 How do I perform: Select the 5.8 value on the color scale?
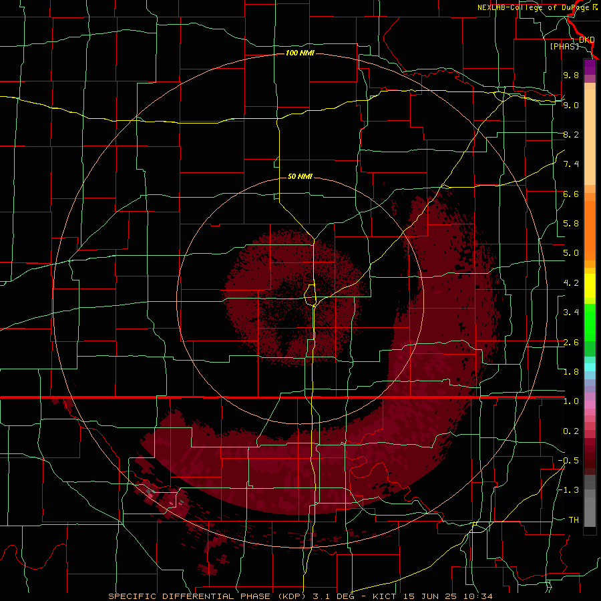571,224
